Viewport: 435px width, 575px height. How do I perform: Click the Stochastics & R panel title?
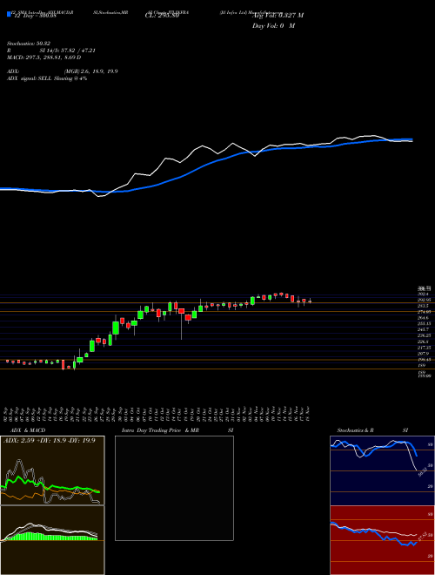[x=355, y=430]
